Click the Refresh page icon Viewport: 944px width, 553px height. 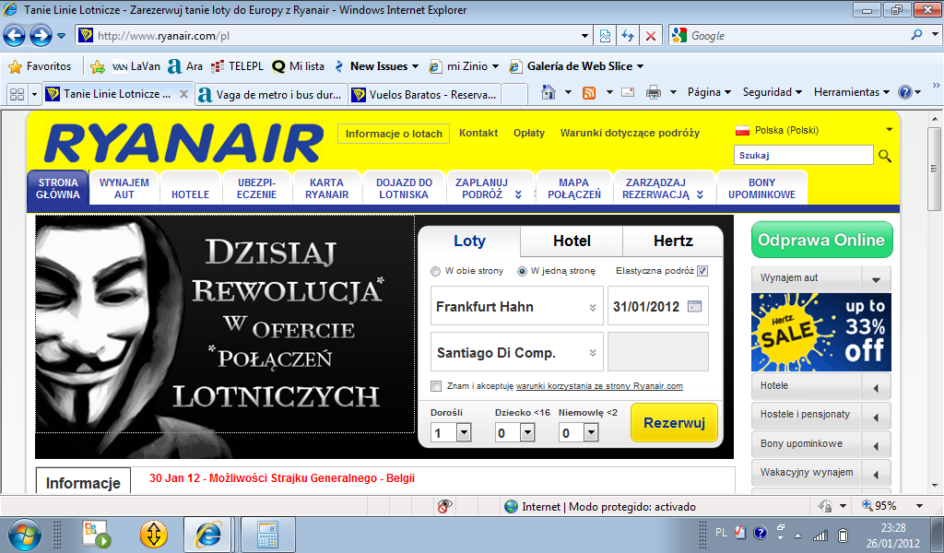628,36
